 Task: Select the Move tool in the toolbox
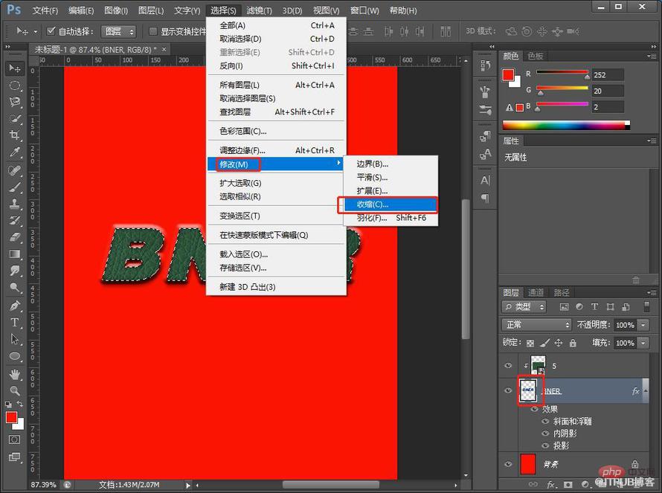coord(15,68)
